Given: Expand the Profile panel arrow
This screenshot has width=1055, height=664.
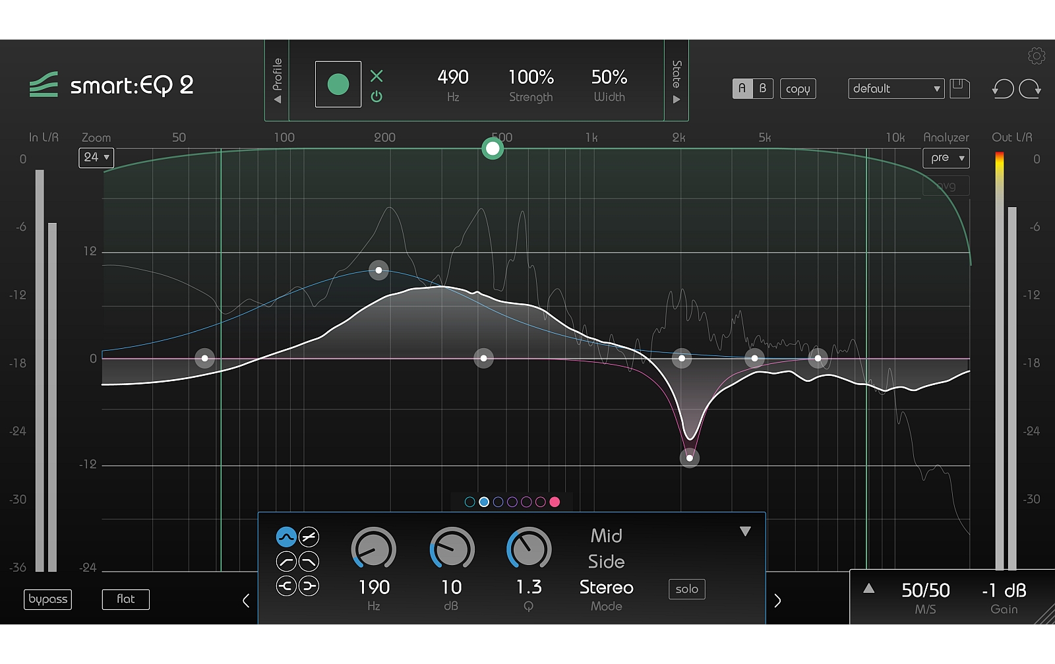Looking at the screenshot, I should click(x=278, y=100).
